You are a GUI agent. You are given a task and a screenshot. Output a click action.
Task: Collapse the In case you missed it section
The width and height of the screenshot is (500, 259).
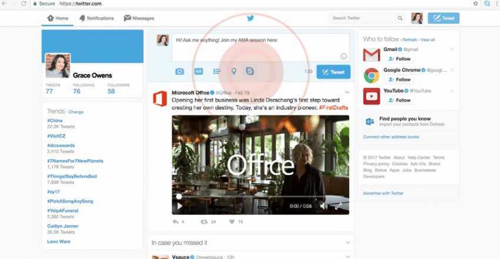point(347,243)
